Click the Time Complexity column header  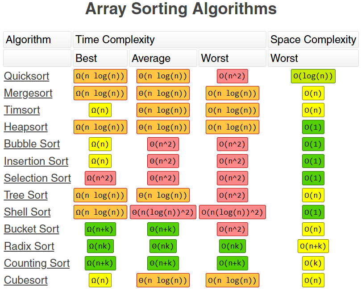169,40
